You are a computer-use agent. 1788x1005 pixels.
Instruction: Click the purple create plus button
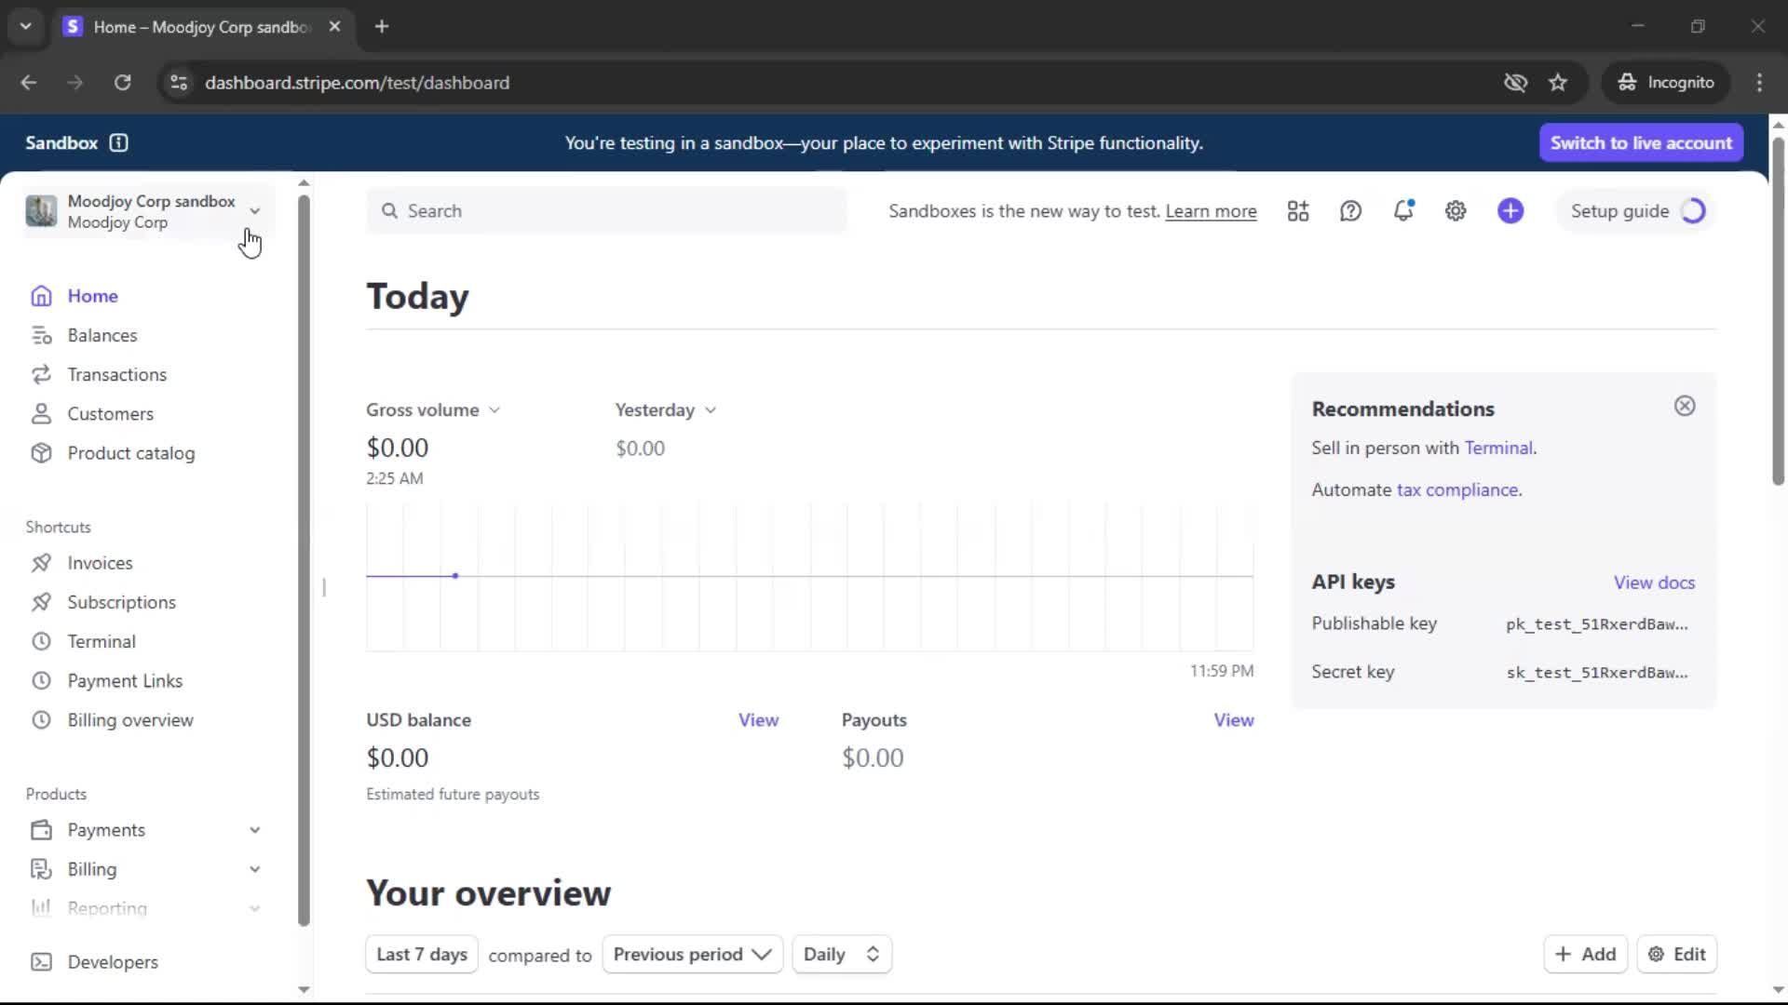tap(1510, 211)
